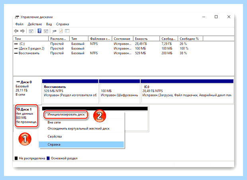Click the 200 МБ free space cell
Screen dimensions: 247x180
click(167, 53)
